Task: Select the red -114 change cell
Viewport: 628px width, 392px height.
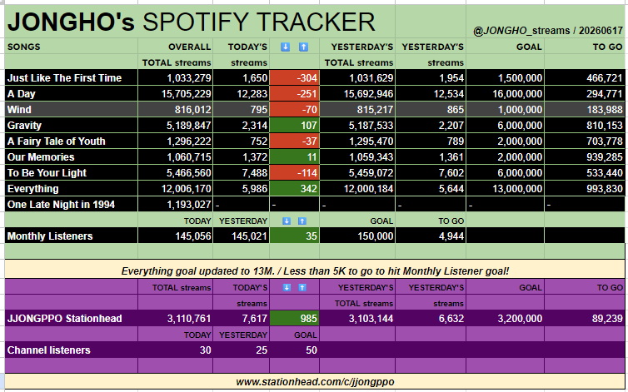Action: tap(294, 172)
